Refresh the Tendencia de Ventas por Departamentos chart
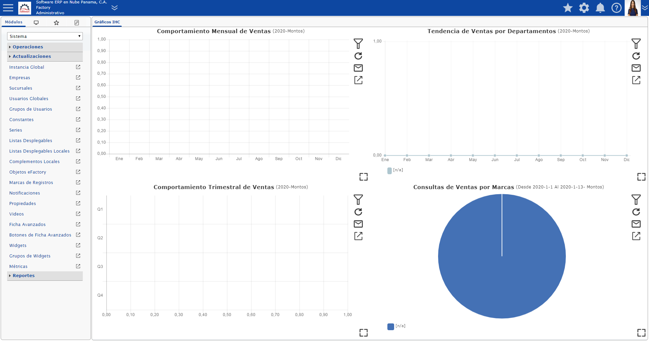The width and height of the screenshot is (649, 341). point(636,56)
